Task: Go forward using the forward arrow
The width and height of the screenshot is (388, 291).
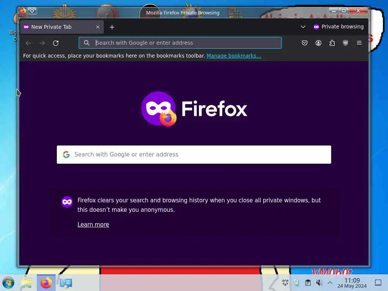Action: point(42,43)
